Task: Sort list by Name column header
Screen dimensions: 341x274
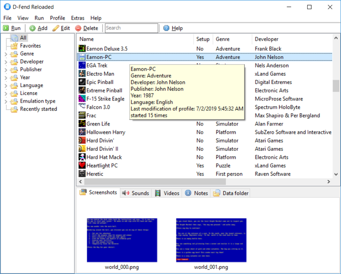Action: pyautogui.click(x=135, y=39)
